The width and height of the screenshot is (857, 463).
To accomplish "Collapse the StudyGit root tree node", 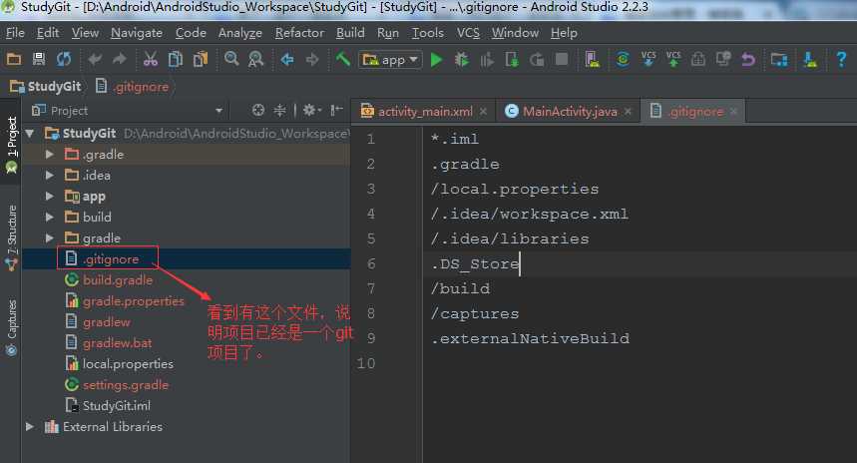I will tap(30, 134).
